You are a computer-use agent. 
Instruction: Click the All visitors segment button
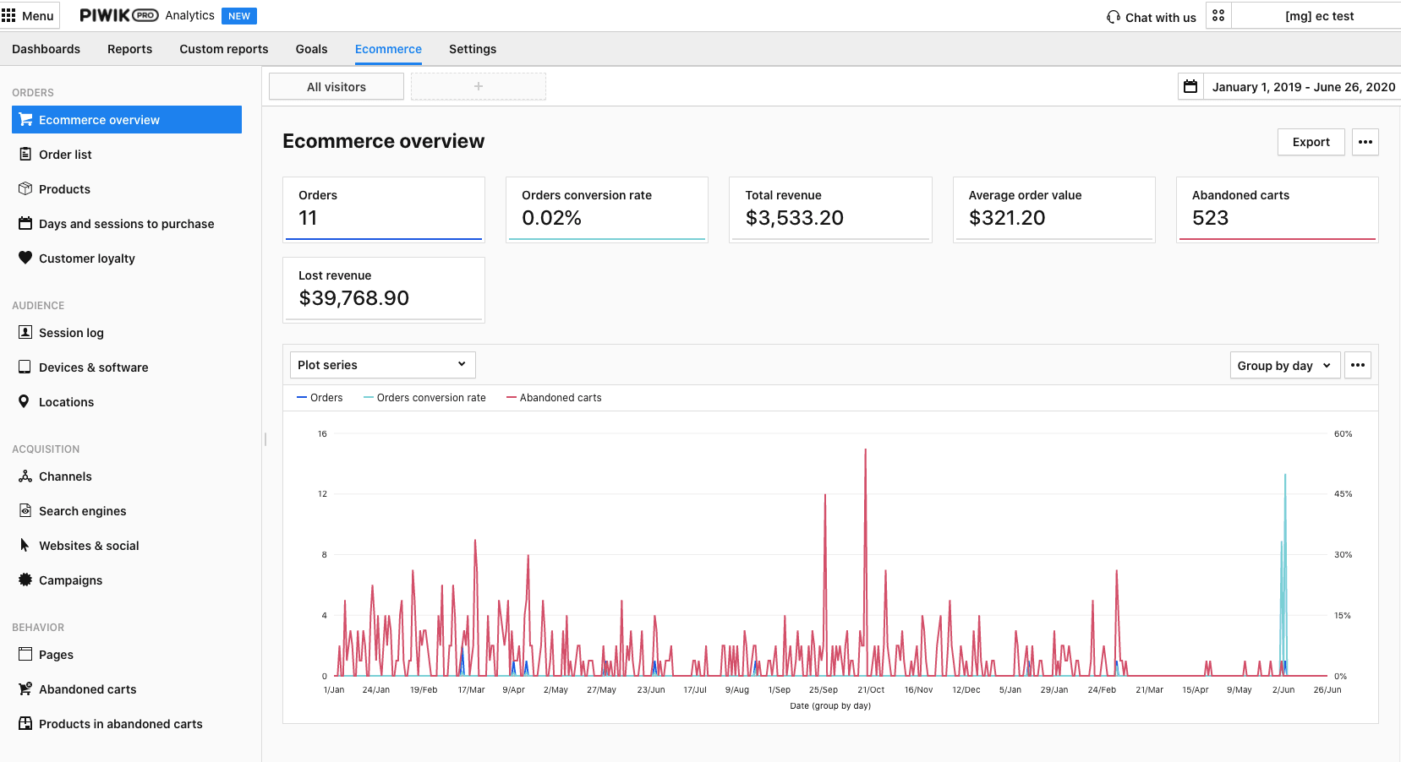(x=337, y=87)
